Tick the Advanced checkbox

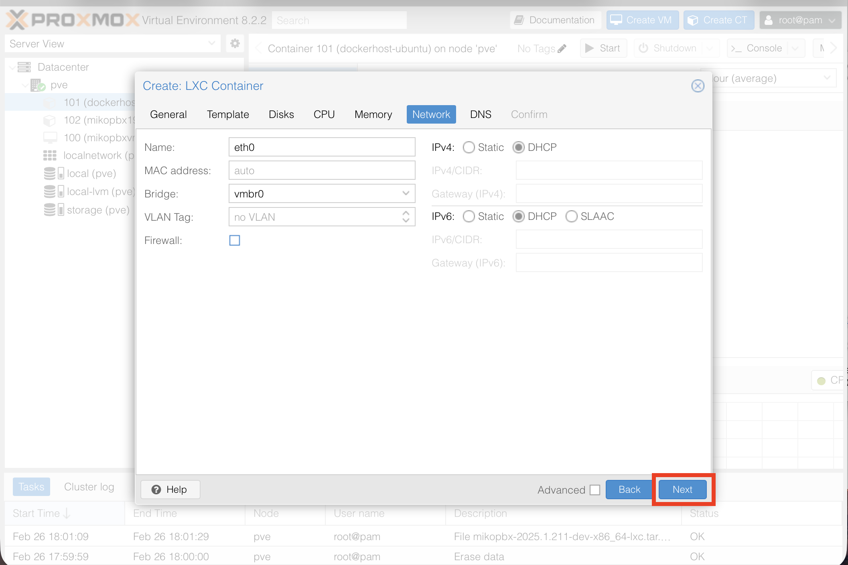pos(595,490)
